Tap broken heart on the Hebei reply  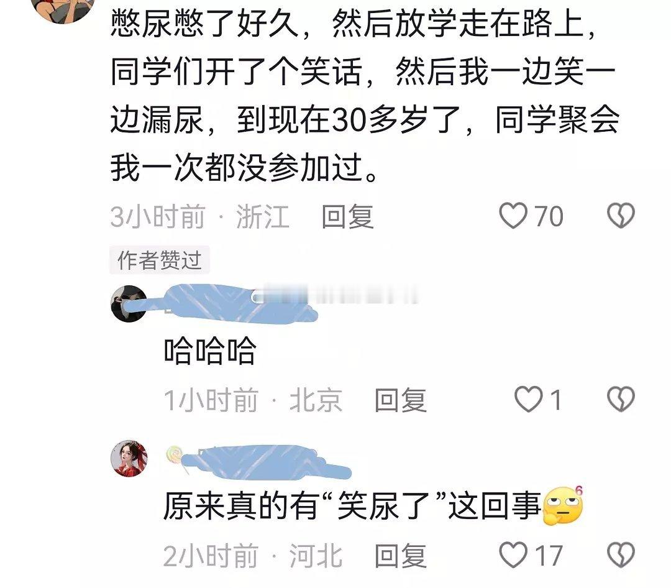[x=621, y=555]
